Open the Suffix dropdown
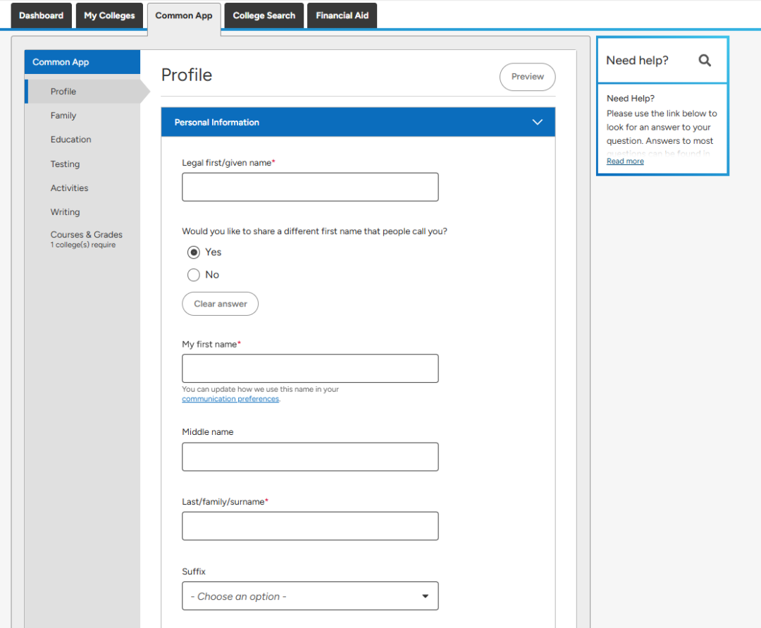Image resolution: width=761 pixels, height=628 pixels. (310, 596)
